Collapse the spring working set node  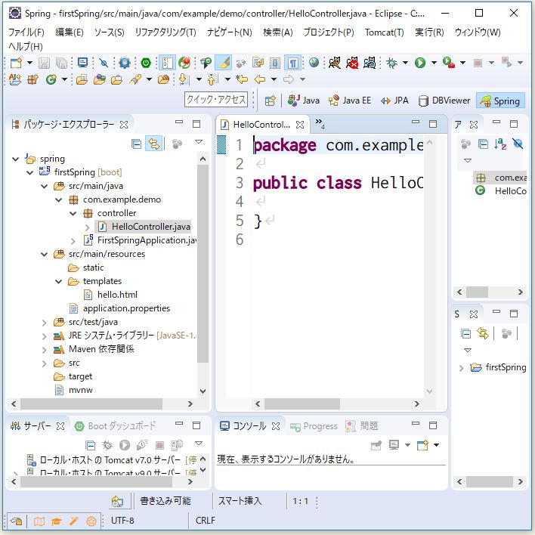click(15, 159)
